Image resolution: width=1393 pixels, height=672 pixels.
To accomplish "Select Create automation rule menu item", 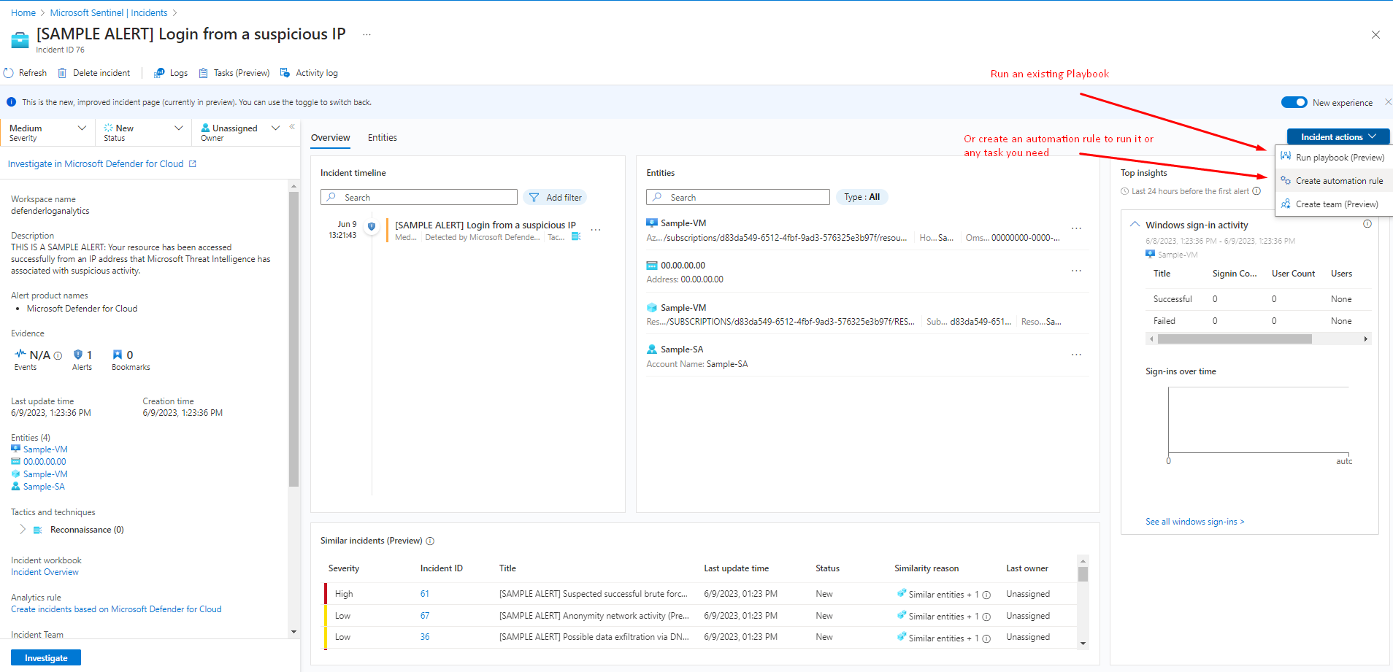I will 1338,181.
